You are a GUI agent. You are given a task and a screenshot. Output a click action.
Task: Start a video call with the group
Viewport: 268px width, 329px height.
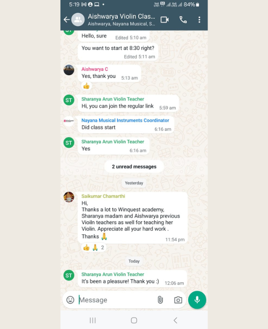(x=164, y=20)
